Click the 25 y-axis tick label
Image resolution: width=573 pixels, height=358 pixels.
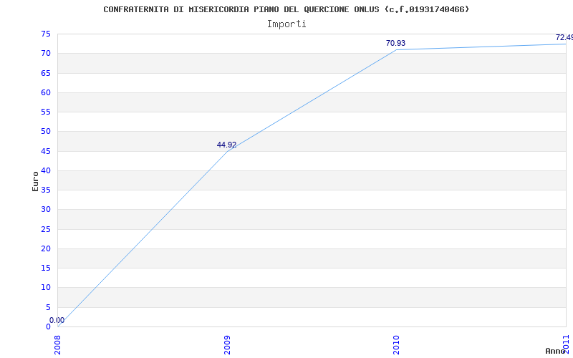pos(46,229)
